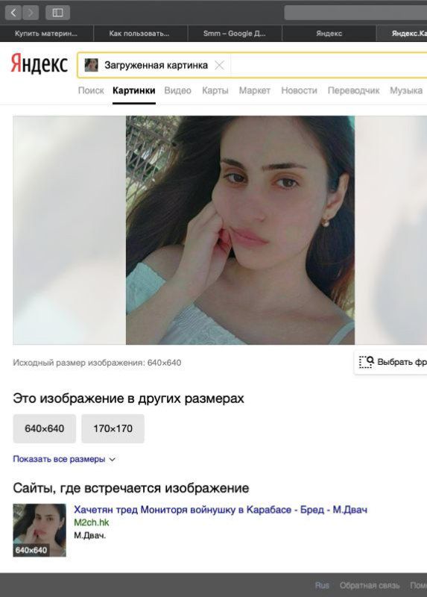The height and width of the screenshot is (597, 427).
Task: Expand Показать все размеры chevron
Action: tap(113, 460)
